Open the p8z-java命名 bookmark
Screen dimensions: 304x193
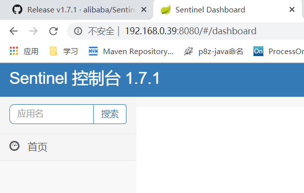pos(213,52)
